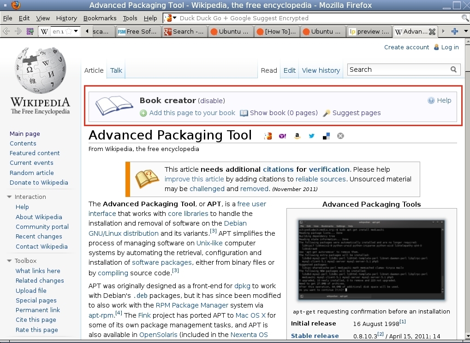Screen dimensions: 470x343
Task: Click the small book icon beside Show book
Action: click(x=244, y=113)
